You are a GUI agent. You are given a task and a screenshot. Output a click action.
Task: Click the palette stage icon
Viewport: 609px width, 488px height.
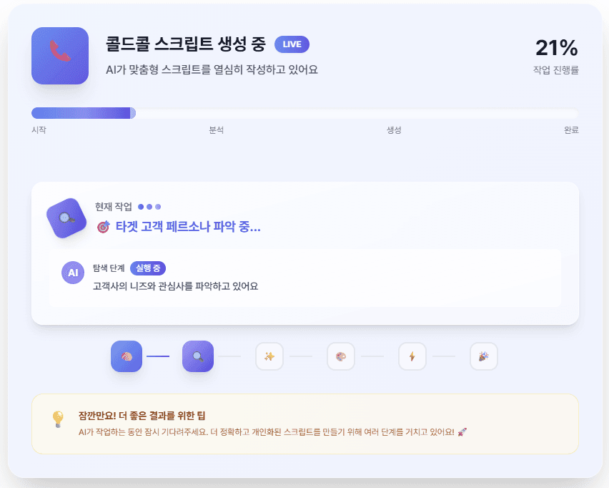[x=341, y=356]
